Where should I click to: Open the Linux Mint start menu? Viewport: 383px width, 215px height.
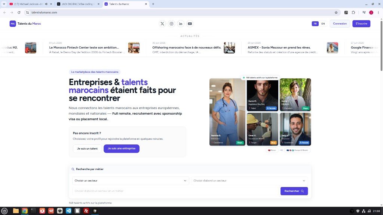pos(4,211)
